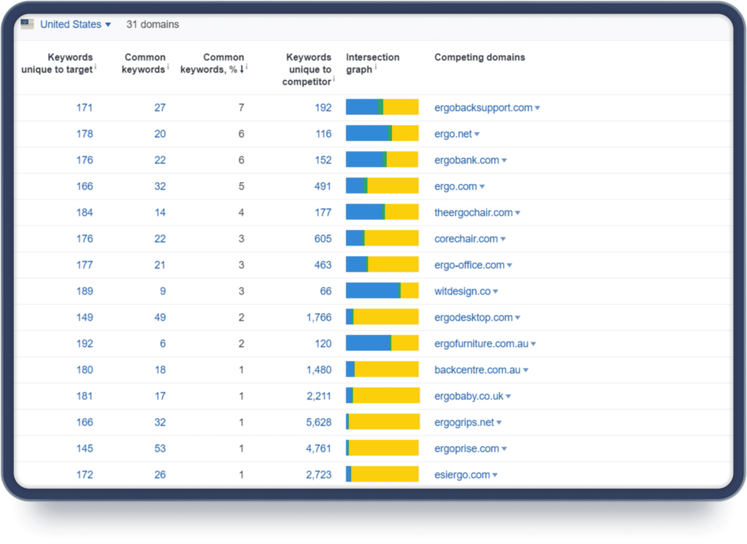Click 192 competitor keywords for ergobacksupport.com
This screenshot has height=544, width=747.
[322, 108]
